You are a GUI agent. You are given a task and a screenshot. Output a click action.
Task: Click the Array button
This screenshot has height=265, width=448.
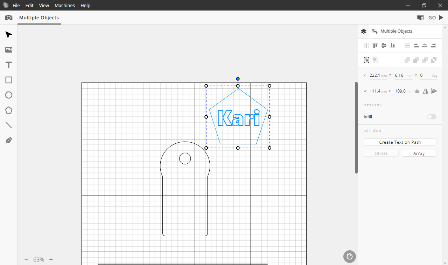tap(419, 153)
